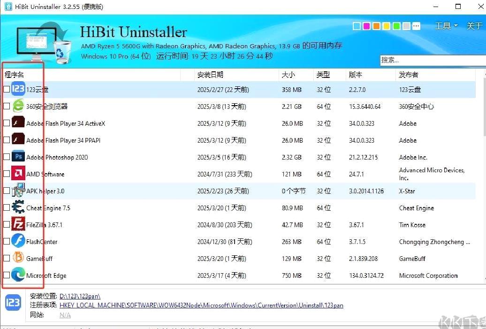Viewport: 486px width, 329px height.
Task: Select the Cheat Engine 7.5 row name
Action: 48,208
